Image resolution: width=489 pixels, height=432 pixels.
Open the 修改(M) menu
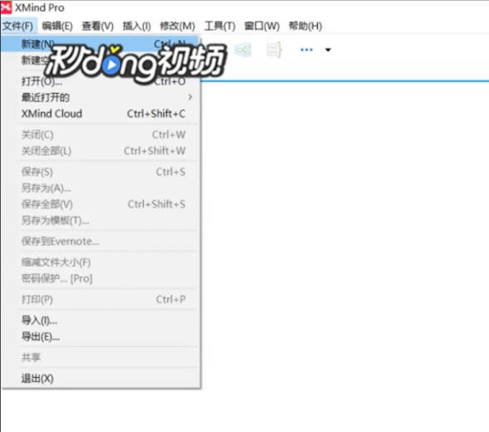[177, 26]
